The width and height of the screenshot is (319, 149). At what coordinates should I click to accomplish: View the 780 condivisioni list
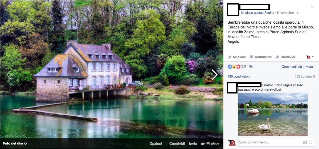click(x=239, y=76)
